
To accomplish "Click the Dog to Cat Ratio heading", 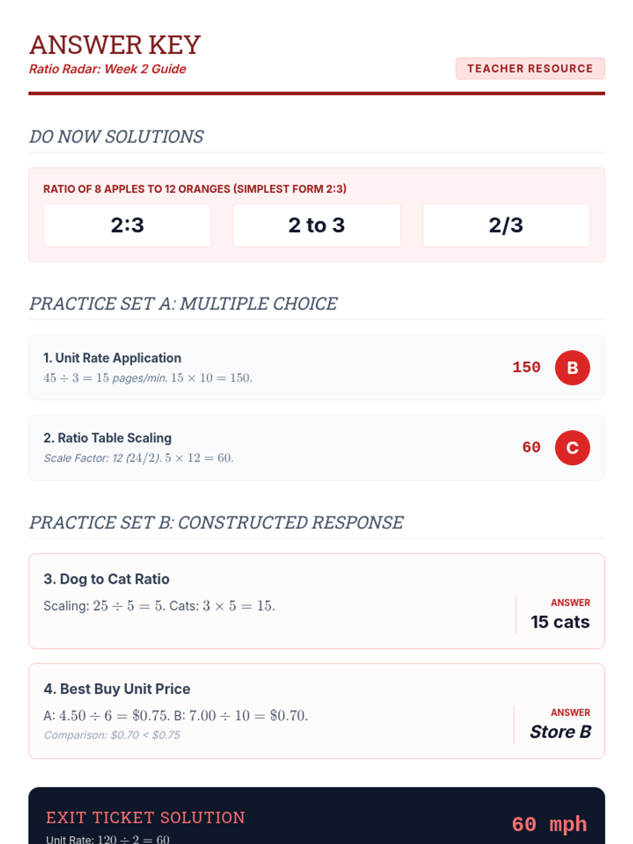I will tap(107, 579).
